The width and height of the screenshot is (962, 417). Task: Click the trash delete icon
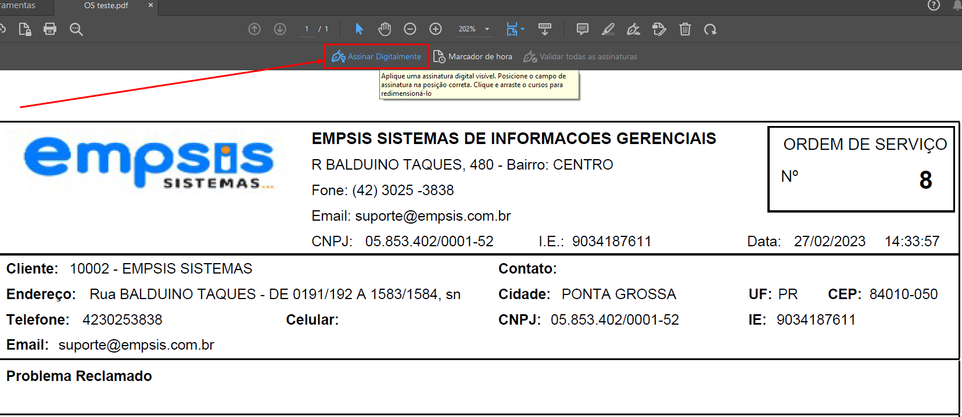tap(685, 29)
